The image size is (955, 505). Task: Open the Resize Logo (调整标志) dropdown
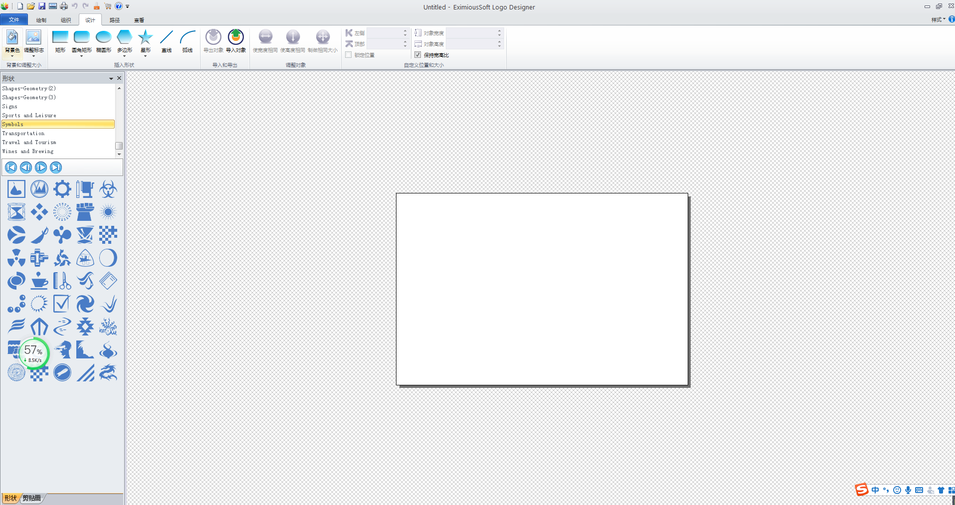pos(33,53)
